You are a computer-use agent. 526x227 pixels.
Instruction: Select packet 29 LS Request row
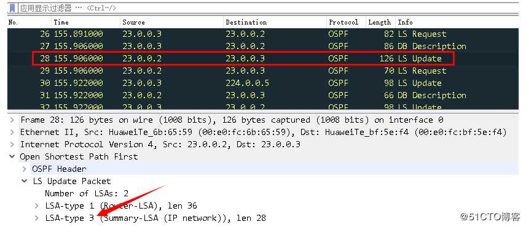pyautogui.click(x=263, y=71)
